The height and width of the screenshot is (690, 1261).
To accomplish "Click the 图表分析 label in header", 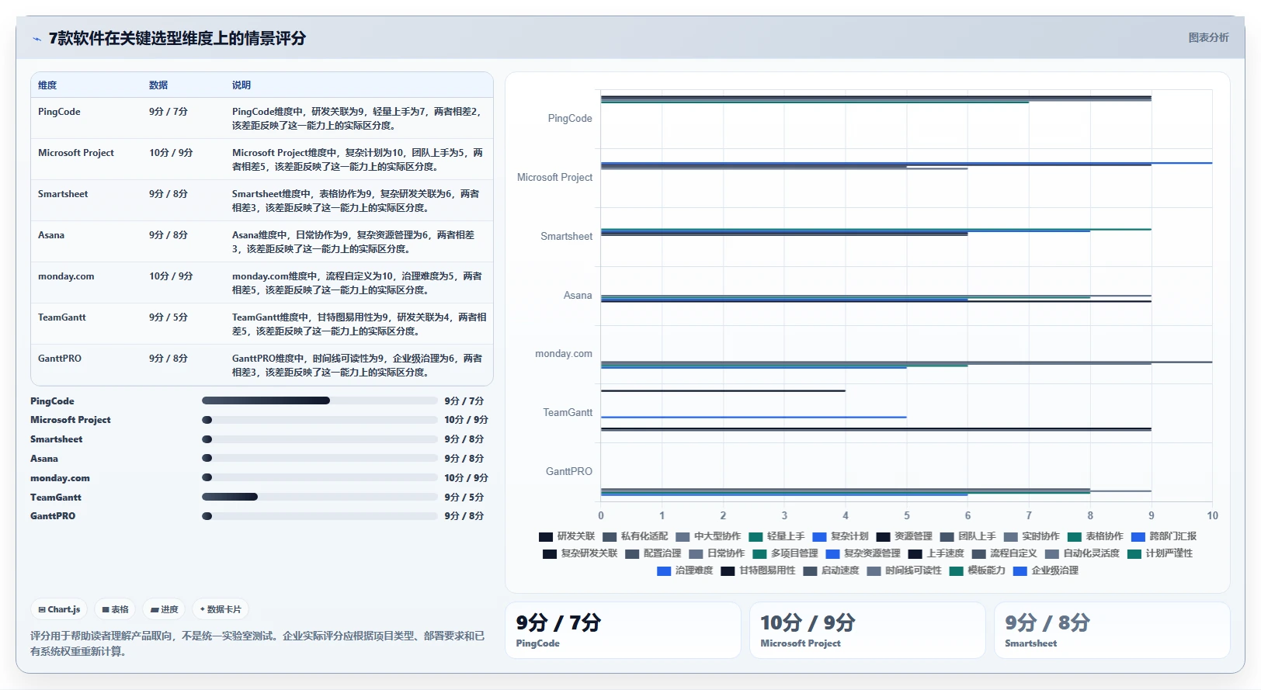I will point(1208,37).
